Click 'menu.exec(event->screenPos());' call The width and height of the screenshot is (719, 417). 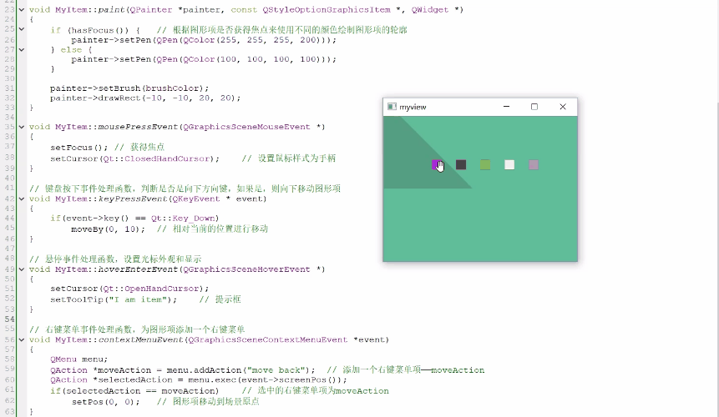(267, 380)
